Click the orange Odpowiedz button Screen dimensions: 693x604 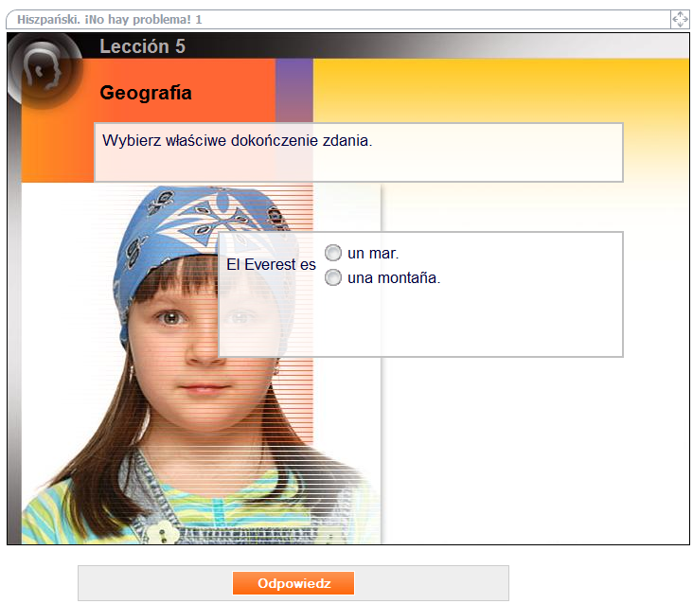293,583
